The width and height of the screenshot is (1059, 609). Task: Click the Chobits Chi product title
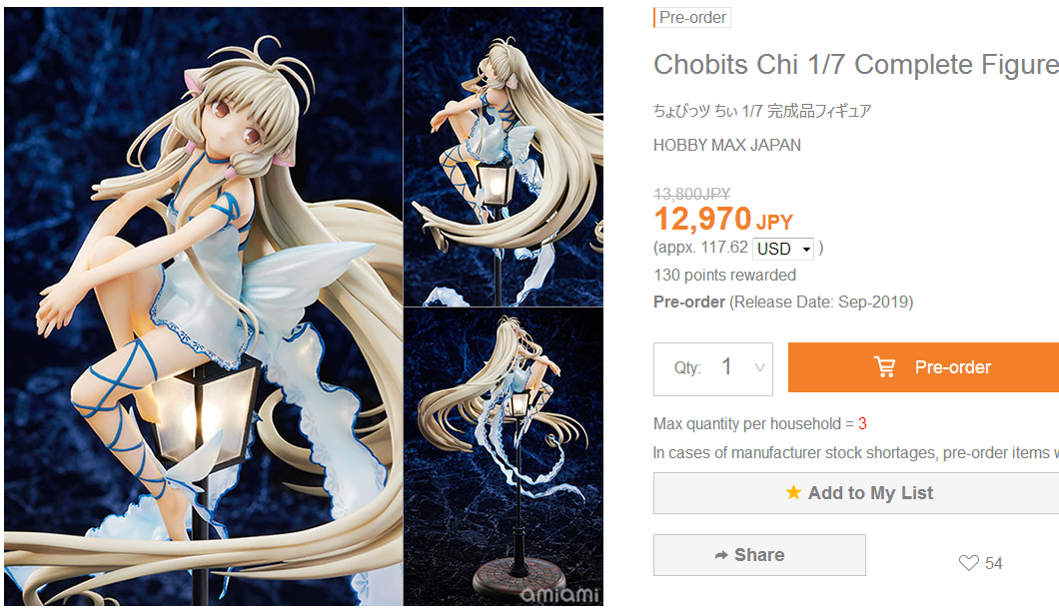(x=856, y=65)
